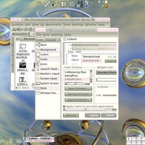The image size is (145, 145).
Task: Switch to the Search tab
Action: [51, 40]
